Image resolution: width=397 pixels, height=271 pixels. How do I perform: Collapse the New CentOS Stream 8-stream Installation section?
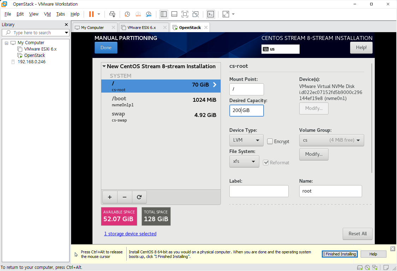[104, 66]
